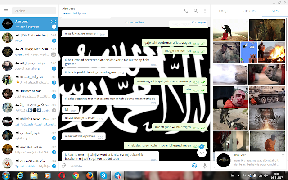This screenshot has height=180, width=288.
Task: Open the volume speaker tray icon
Action: click(266, 176)
